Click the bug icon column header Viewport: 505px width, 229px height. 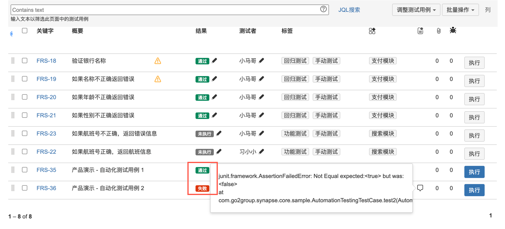(453, 30)
